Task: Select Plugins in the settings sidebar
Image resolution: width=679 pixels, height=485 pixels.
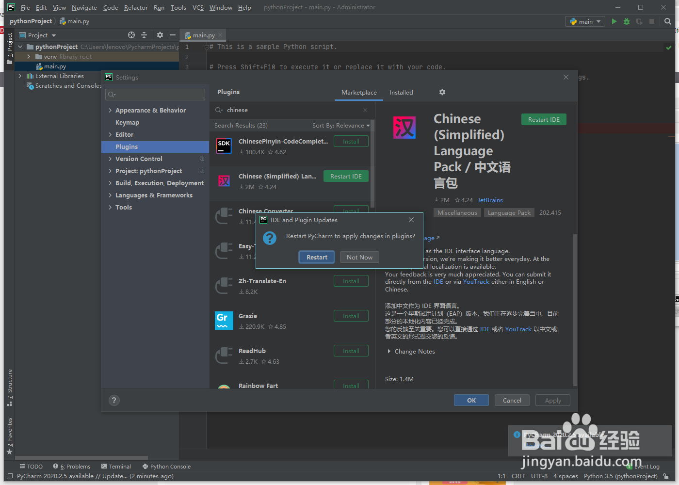Action: [155, 146]
